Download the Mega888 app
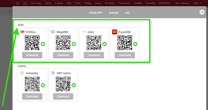This screenshot has height=110, width=208. (x=63, y=55)
